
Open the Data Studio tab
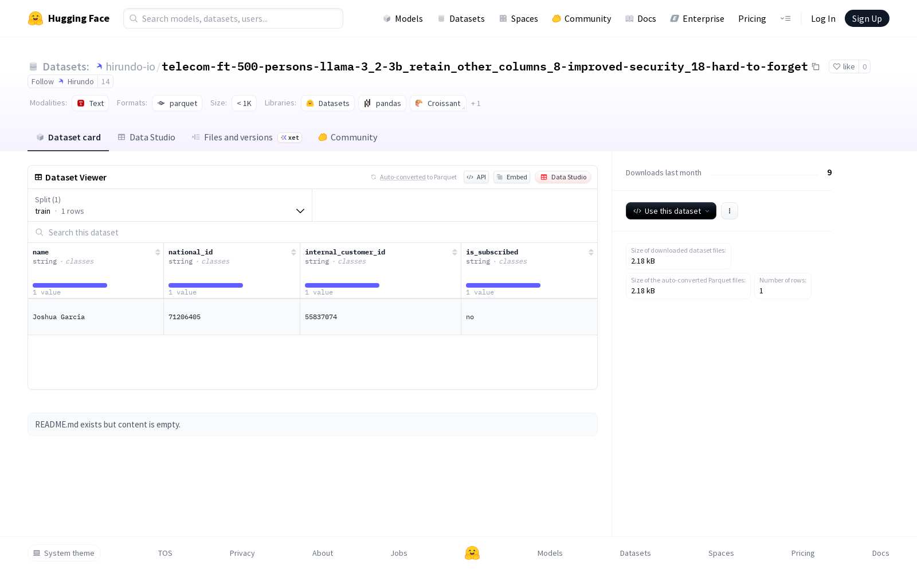click(146, 138)
